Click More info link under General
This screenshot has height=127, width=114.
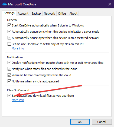(x=18, y=48)
